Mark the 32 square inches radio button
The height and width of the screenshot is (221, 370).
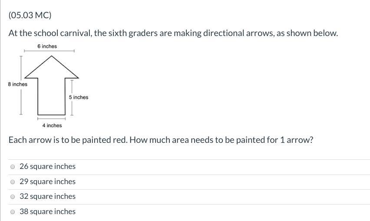(x=13, y=197)
